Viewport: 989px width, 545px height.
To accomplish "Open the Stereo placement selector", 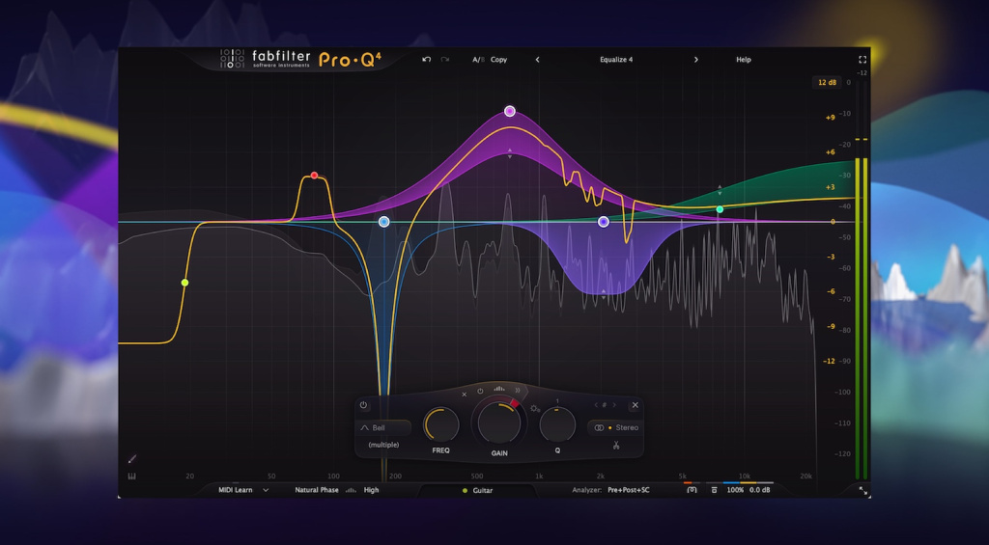I will (615, 428).
